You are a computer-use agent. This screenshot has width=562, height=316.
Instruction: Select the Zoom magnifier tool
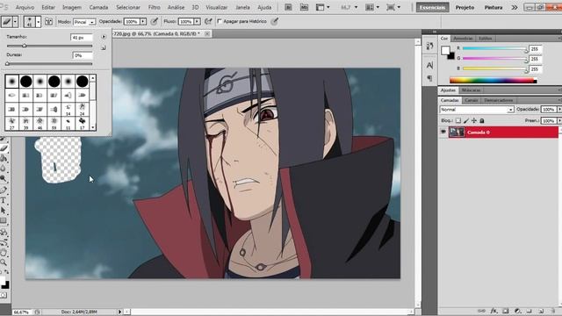(4, 262)
